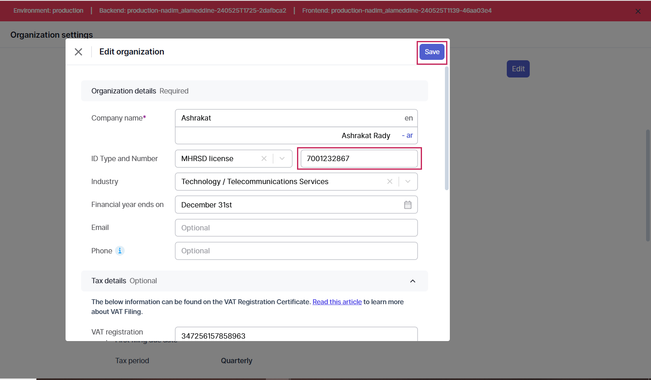This screenshot has height=380, width=651.
Task: Edit the ID number field 7001232867
Action: pyautogui.click(x=359, y=159)
